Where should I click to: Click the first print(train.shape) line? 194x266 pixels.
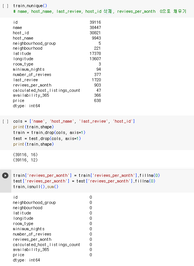coord(33,127)
